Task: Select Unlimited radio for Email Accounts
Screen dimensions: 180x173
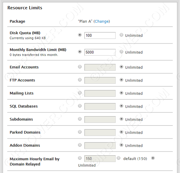Action: click(121, 67)
